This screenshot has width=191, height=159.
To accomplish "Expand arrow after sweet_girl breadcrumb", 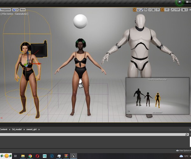I will coord(39,129).
